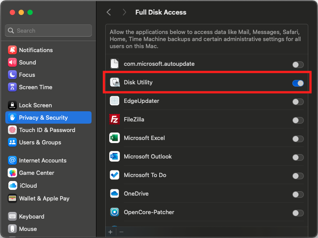Enable Microsoft Outlook access switch
318x238 pixels.
[x=298, y=157]
